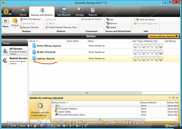
Task: Click the warning alerts count icon
Action: (35, 126)
